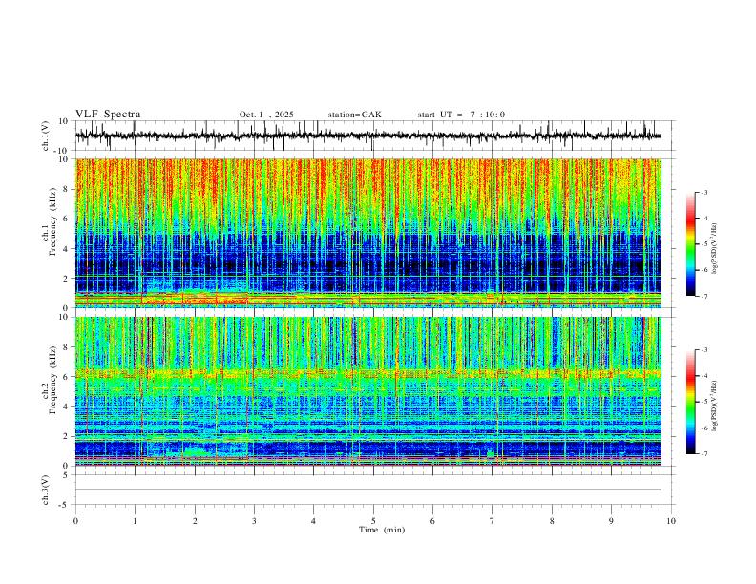This screenshot has width=756, height=584.
Task: Click ch.2 spectrogram frequency tick '6'
Action: point(67,376)
